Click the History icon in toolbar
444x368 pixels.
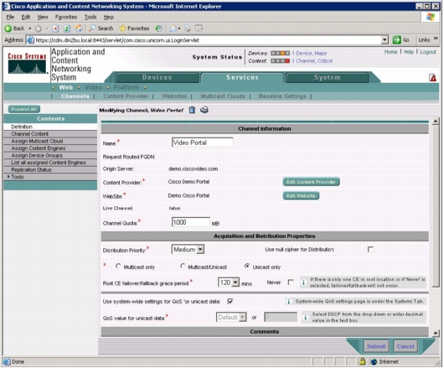coord(159,29)
